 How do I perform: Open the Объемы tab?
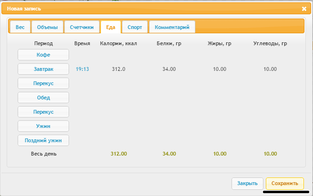coord(47,27)
